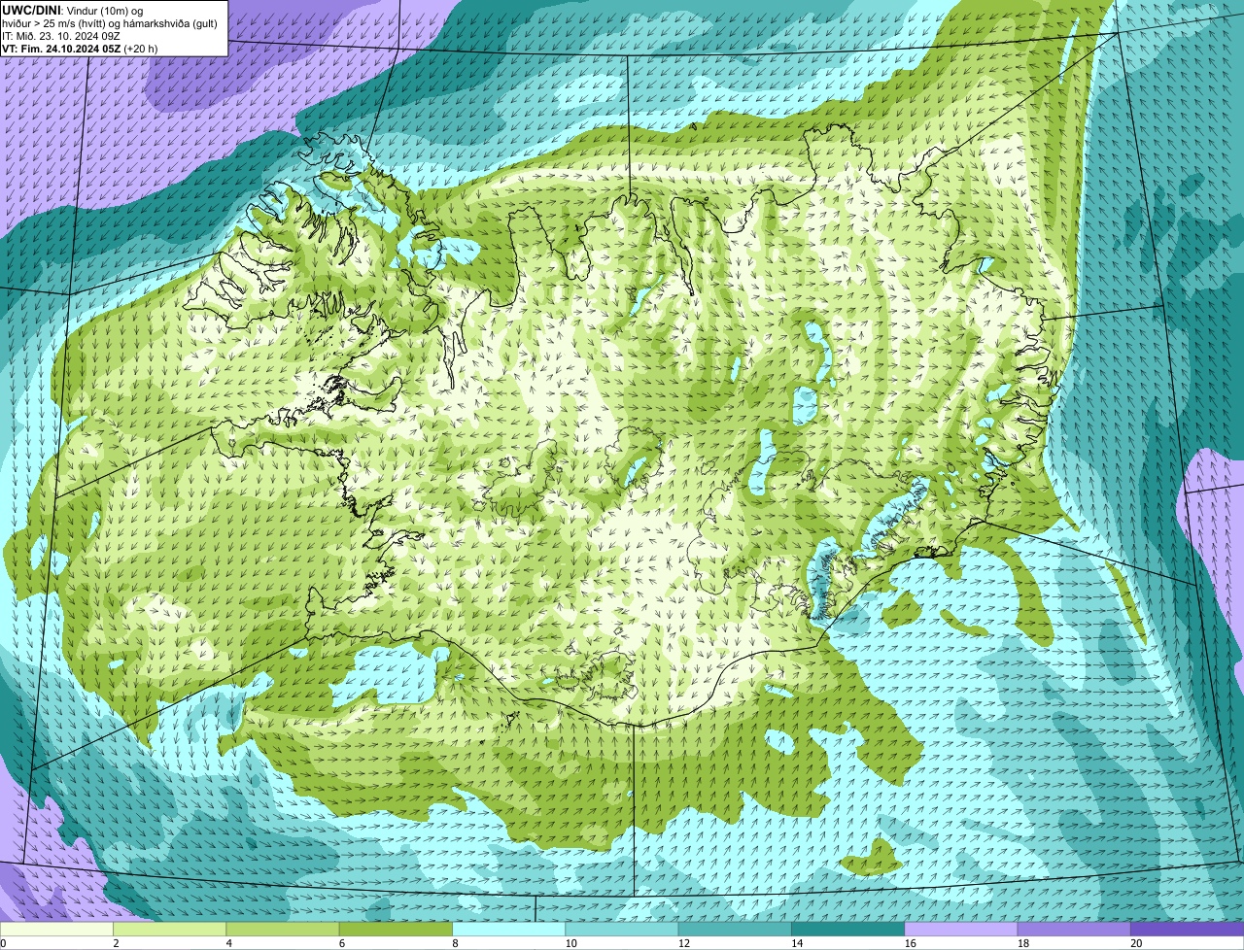Screen dimensions: 1244x950
Task: Click the legend scale label '8'
Action: (455, 942)
